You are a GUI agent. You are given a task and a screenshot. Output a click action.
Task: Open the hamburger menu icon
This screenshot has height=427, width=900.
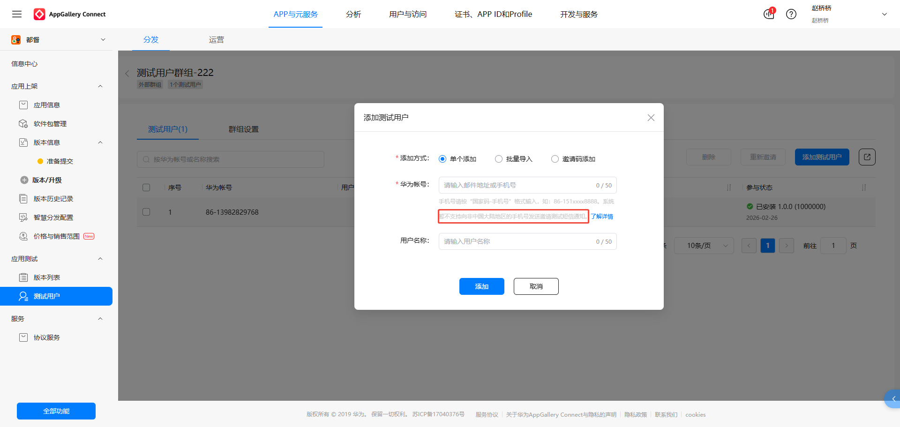coord(17,14)
